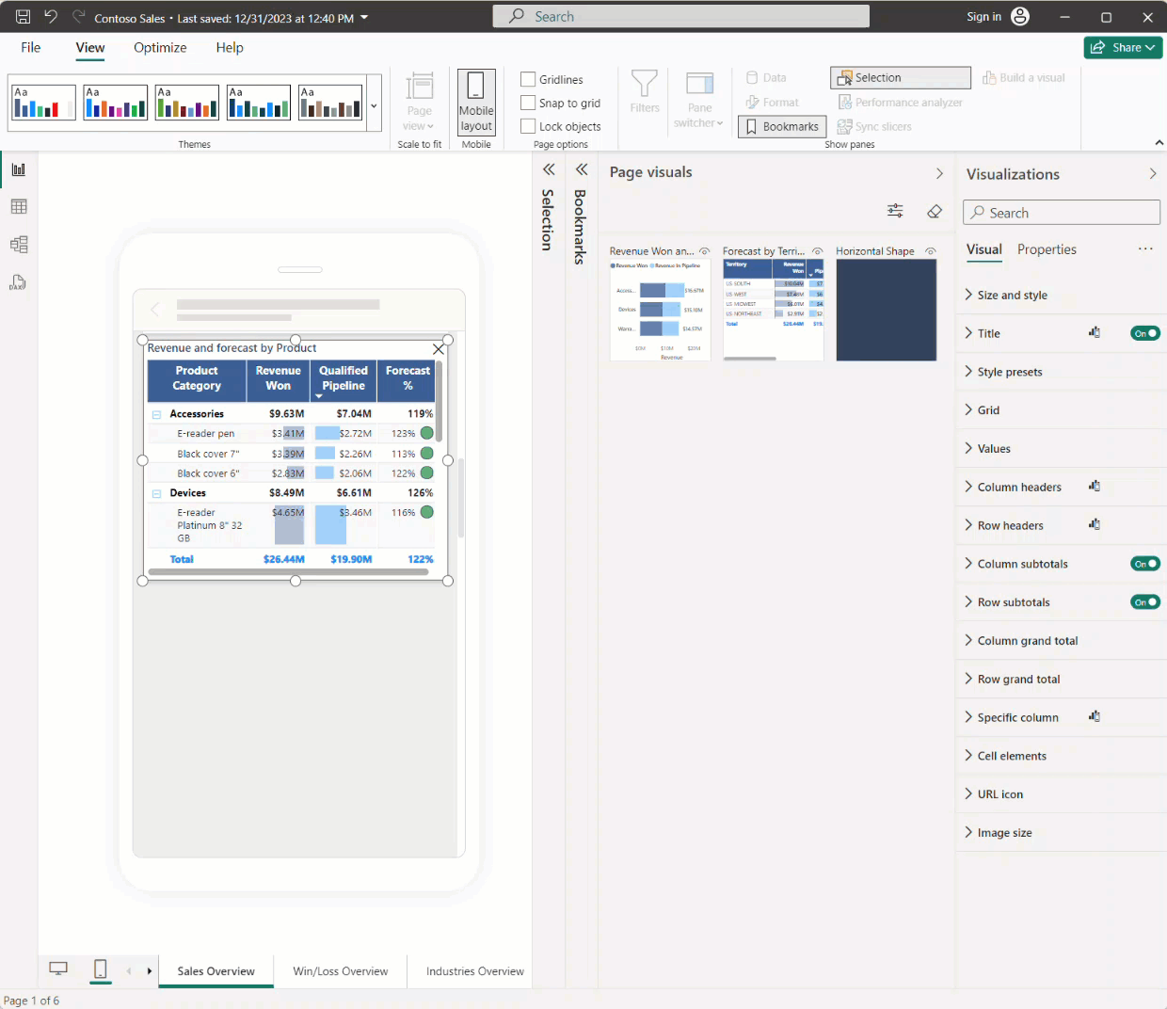Click the eraser icon to remove all visuals
The image size is (1167, 1009).
(x=935, y=211)
